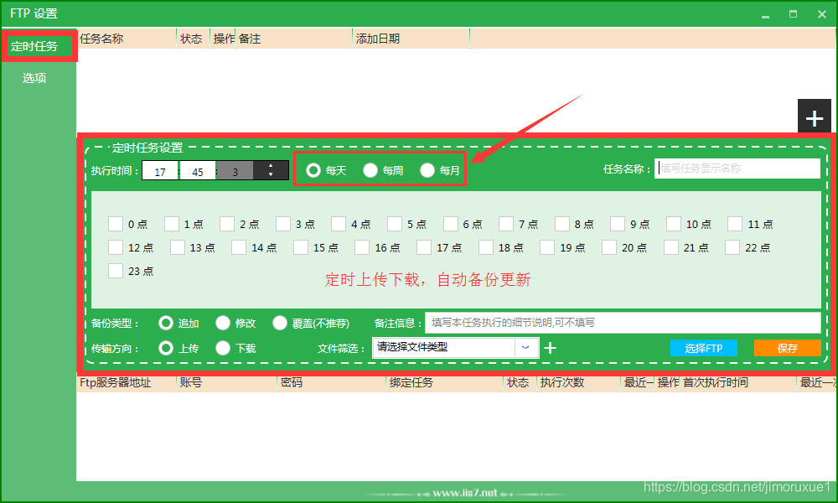Image resolution: width=838 pixels, height=503 pixels.
Task: Check the 11 点 checkbox
Action: (735, 224)
